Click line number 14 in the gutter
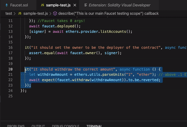Image resolution: width=187 pixels, height=127 pixels. tap(11, 37)
